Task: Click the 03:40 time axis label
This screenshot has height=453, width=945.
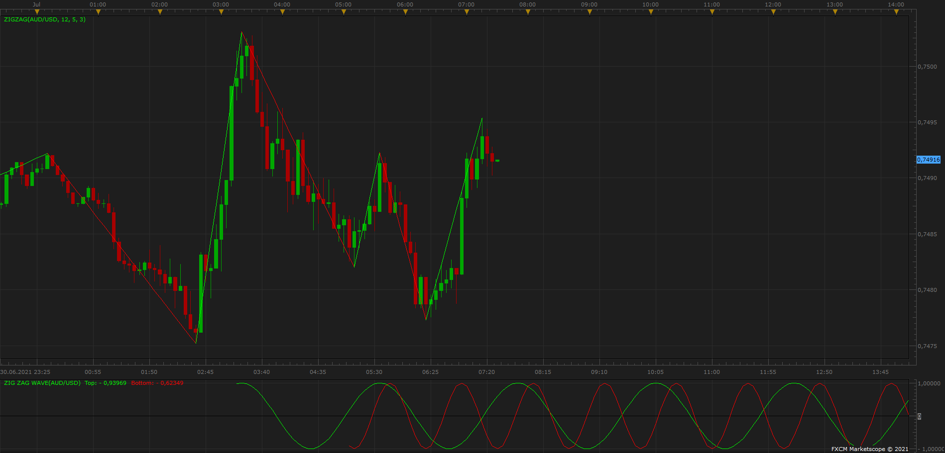Action: click(x=261, y=372)
